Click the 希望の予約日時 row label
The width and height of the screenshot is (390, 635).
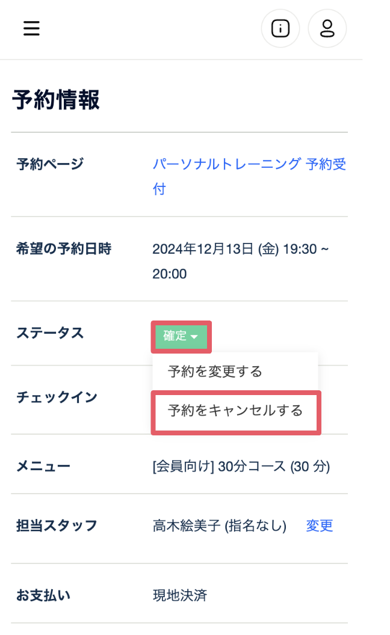pyautogui.click(x=64, y=249)
